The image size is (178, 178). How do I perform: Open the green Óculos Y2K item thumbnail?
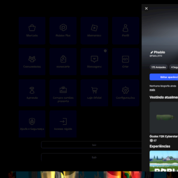click(x=164, y=117)
